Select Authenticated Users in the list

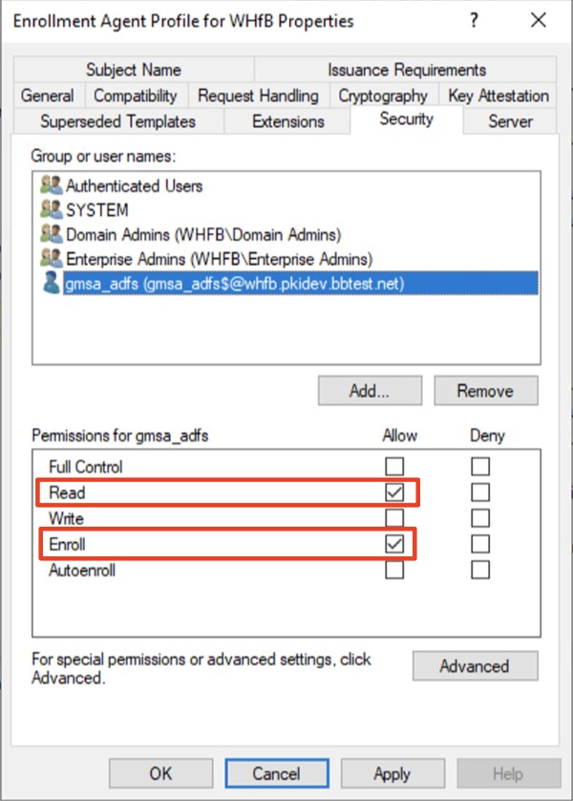134,185
